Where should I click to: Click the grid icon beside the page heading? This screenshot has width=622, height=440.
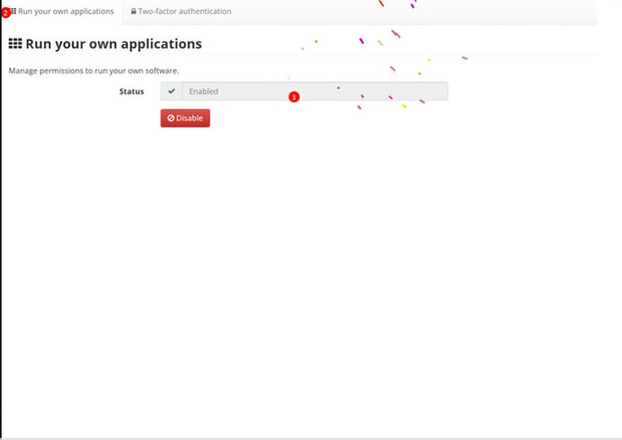pos(15,43)
